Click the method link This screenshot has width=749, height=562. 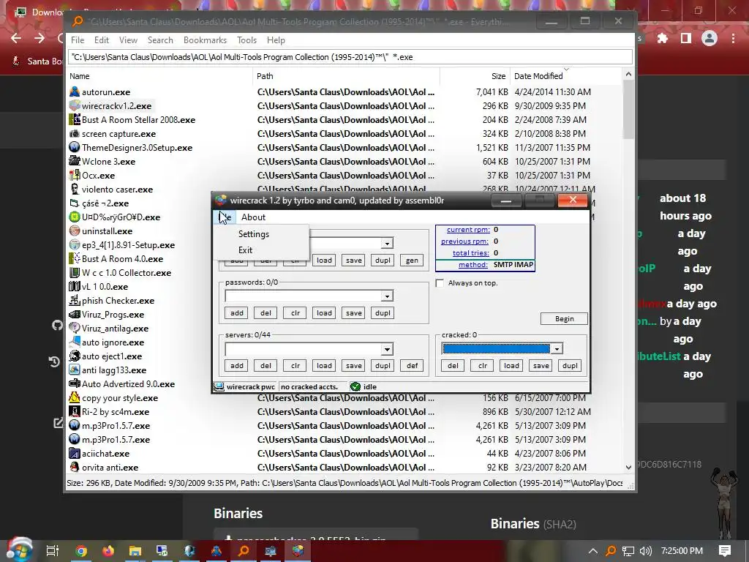tap(473, 265)
